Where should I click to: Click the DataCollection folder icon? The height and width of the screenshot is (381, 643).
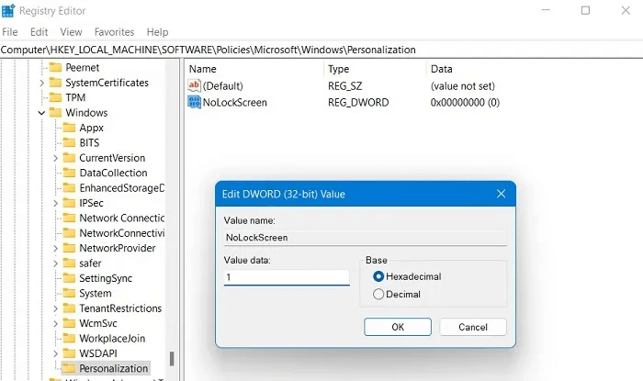69,173
